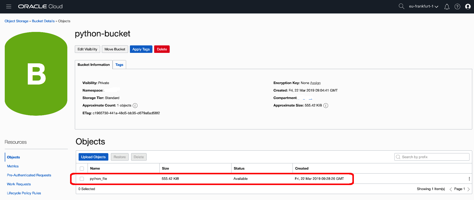Screen dimensions: 474x200
Task: Click the red Delete bucket button
Action: pyautogui.click(x=162, y=49)
